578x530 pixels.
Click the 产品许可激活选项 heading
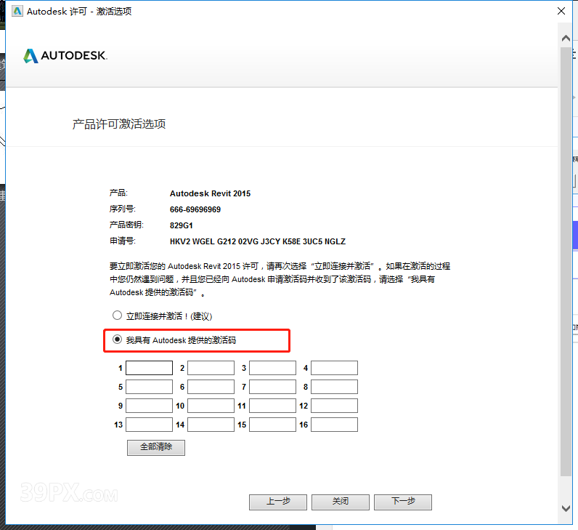click(118, 124)
